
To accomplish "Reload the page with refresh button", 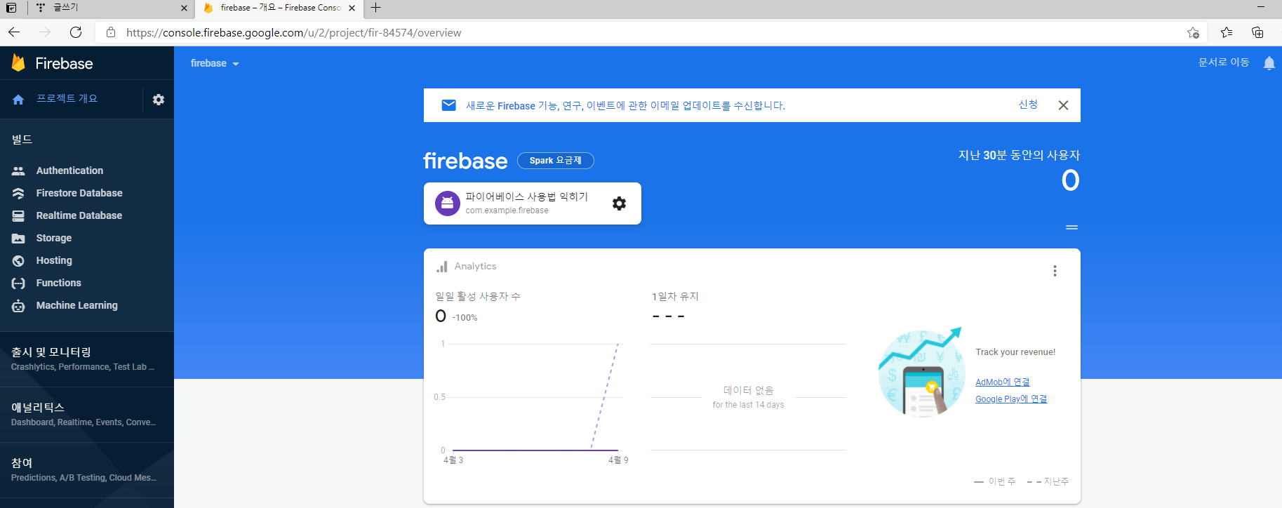I will click(x=76, y=32).
